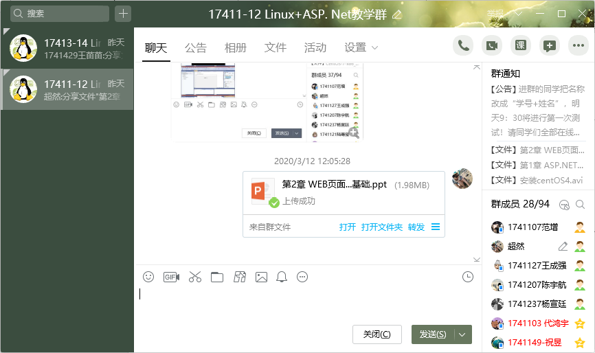Edit group name with pencil icon
595x353 pixels.
pyautogui.click(x=396, y=15)
